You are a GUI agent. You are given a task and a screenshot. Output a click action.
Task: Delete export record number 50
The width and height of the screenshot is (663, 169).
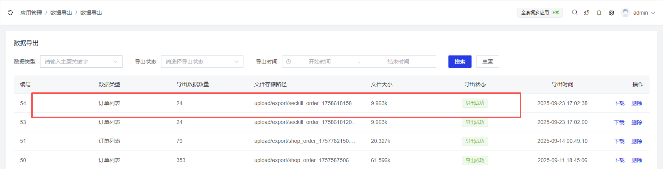(636, 160)
